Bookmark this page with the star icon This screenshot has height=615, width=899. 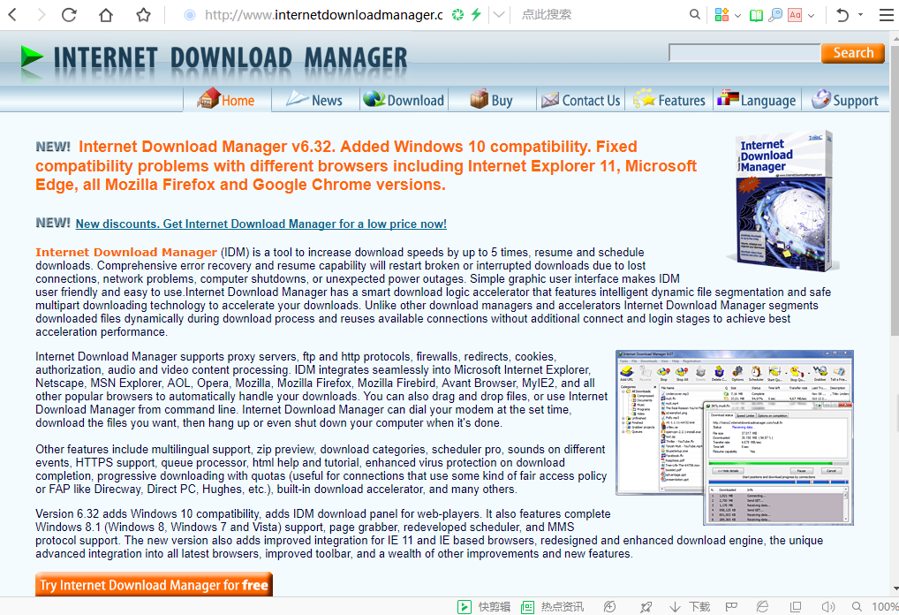143,14
